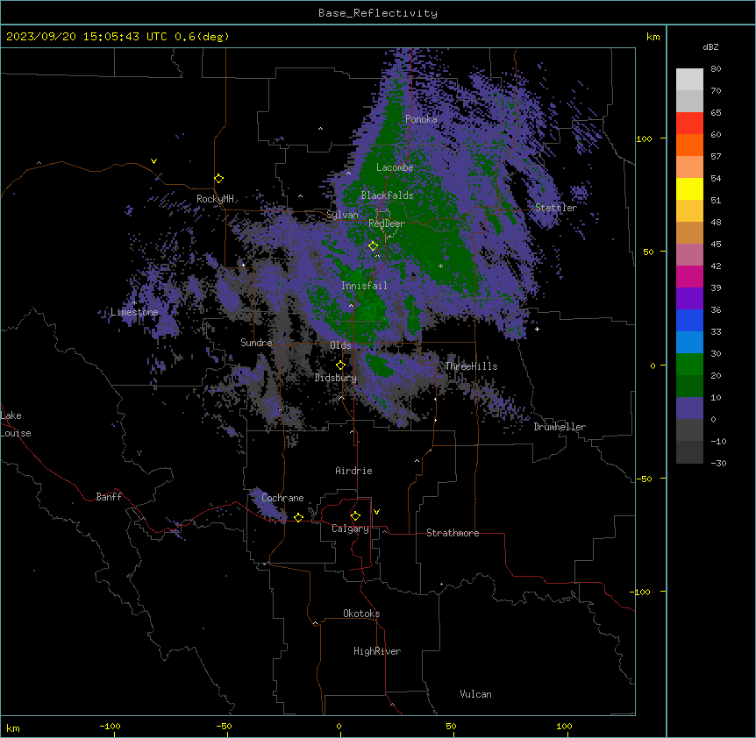The height and width of the screenshot is (738, 756).
Task: Click the yellow diamond marker near RockyMH
Action: pos(219,179)
